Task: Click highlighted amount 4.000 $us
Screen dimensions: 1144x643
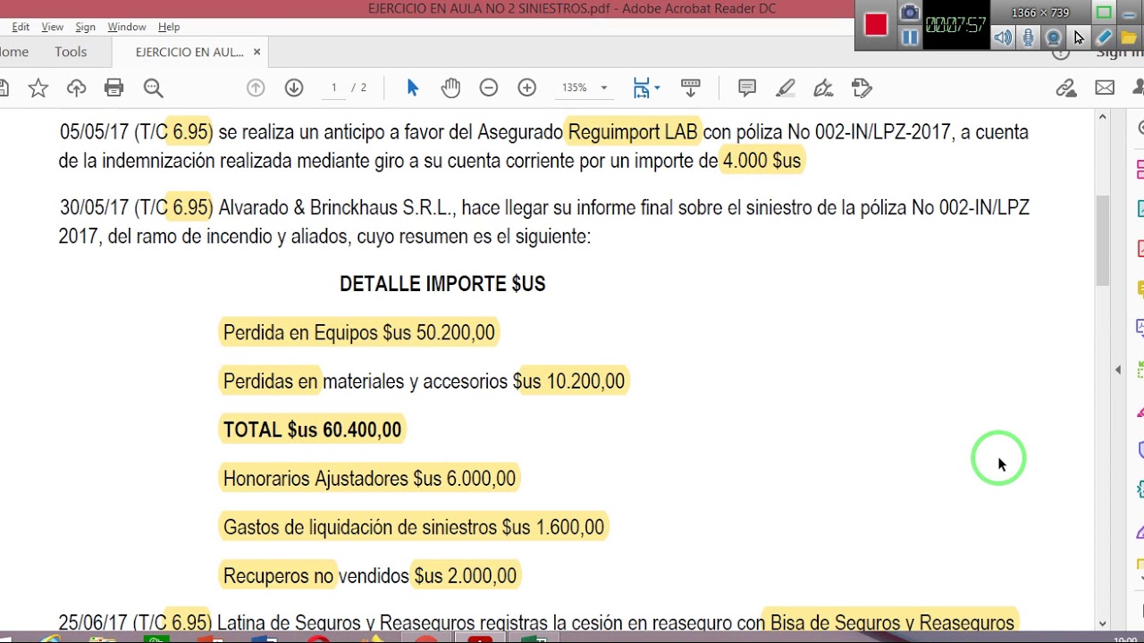Action: coord(761,161)
